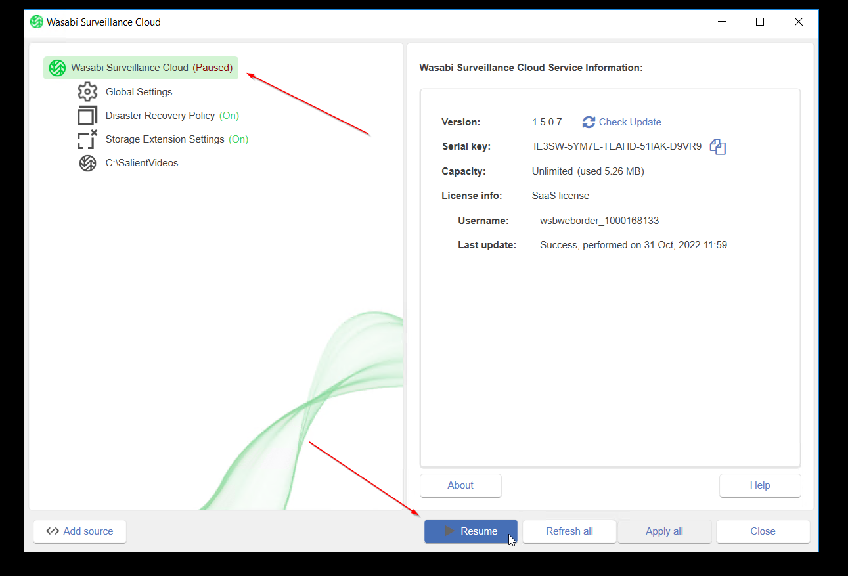Select the C:\SalientVideos source

pyautogui.click(x=142, y=163)
